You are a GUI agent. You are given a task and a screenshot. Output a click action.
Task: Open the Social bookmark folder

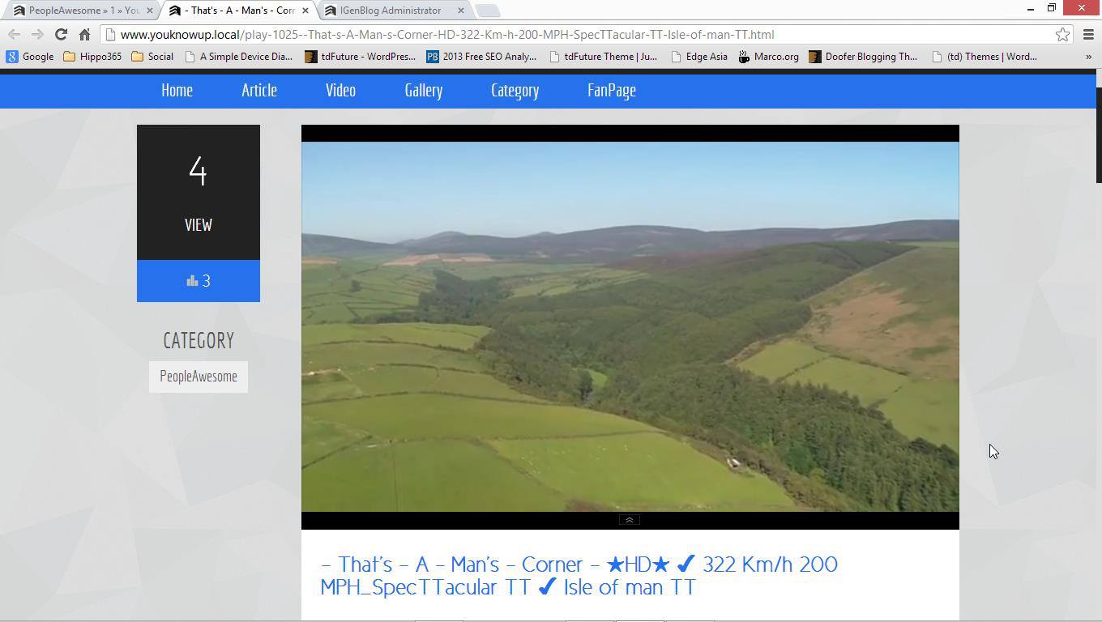tap(152, 57)
